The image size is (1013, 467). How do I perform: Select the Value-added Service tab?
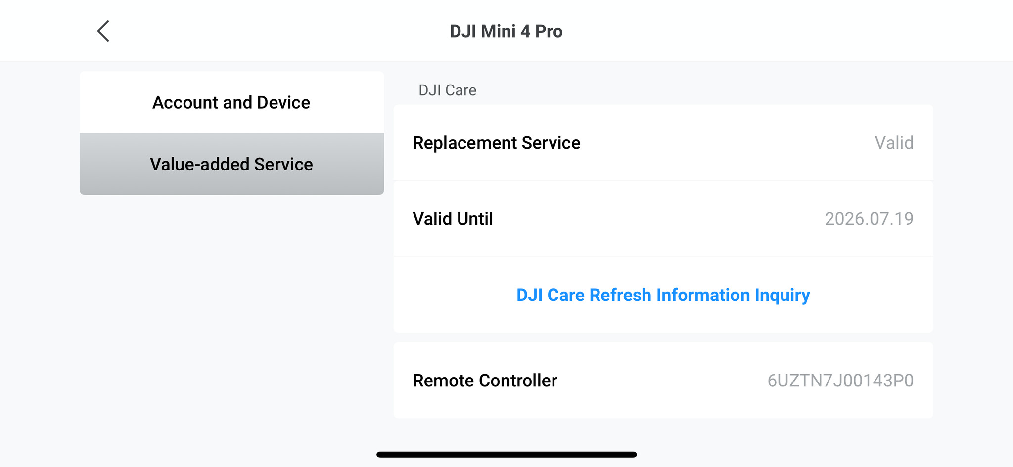coord(231,164)
